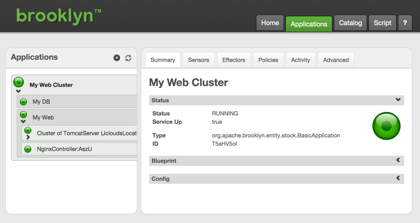Collapse the Status section
The image size is (420, 223).
tap(398, 100)
